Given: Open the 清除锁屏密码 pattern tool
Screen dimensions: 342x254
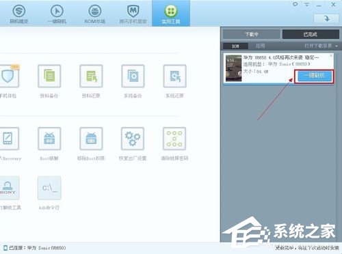Looking at the screenshot, I should (x=174, y=139).
